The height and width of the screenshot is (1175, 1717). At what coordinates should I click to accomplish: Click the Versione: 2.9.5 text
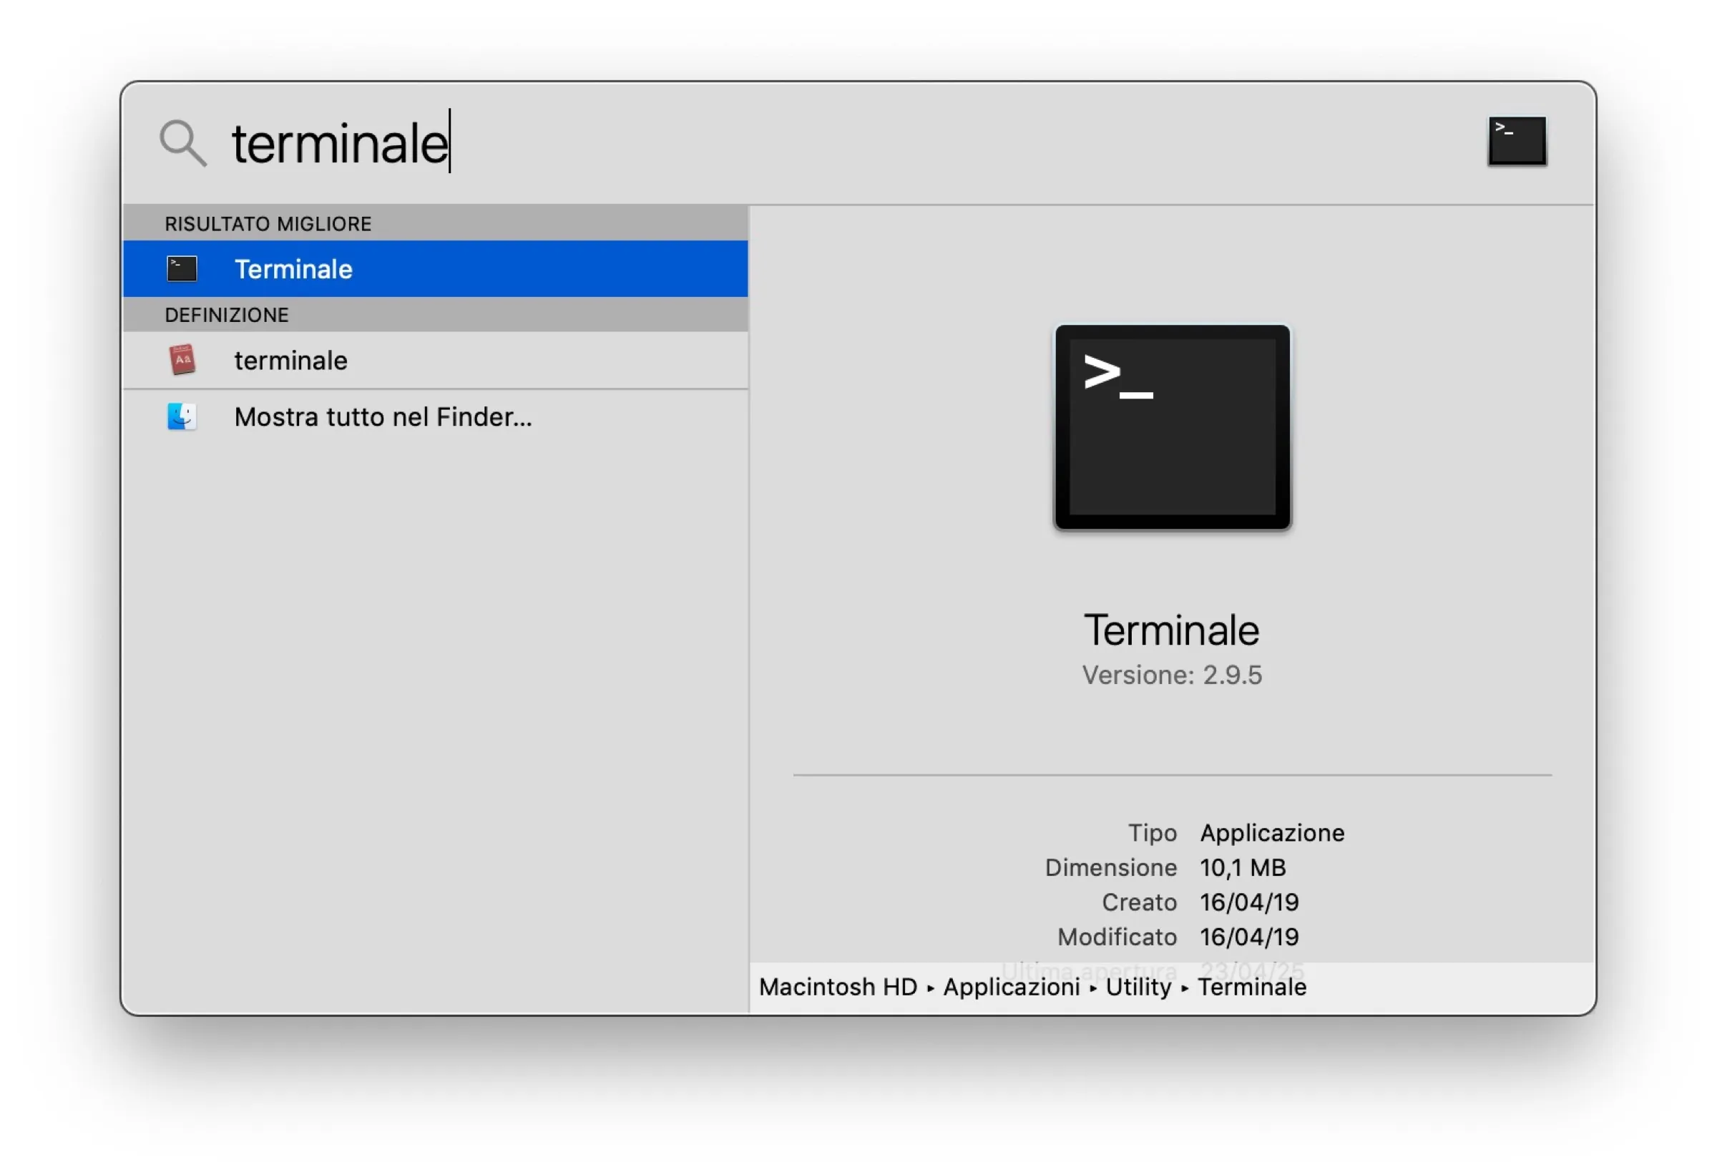(x=1172, y=674)
